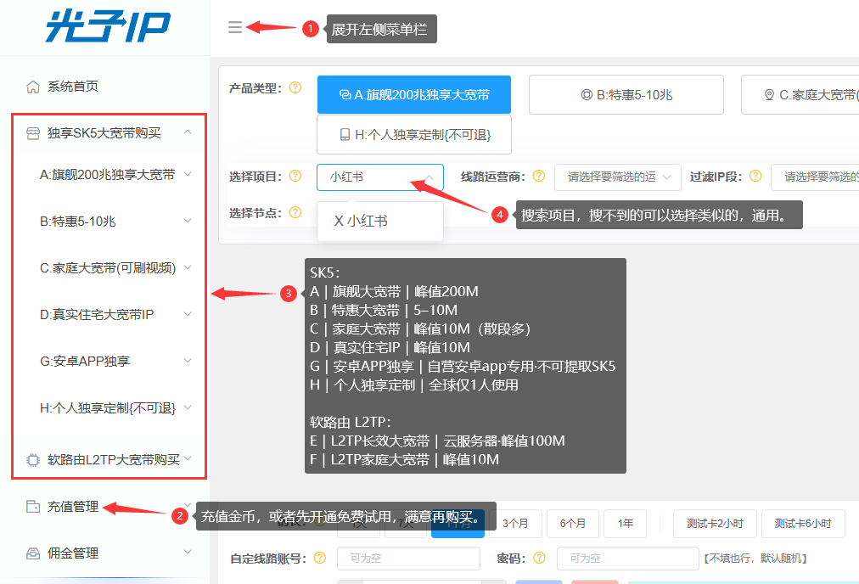Click the 光子IP logo

click(x=108, y=25)
